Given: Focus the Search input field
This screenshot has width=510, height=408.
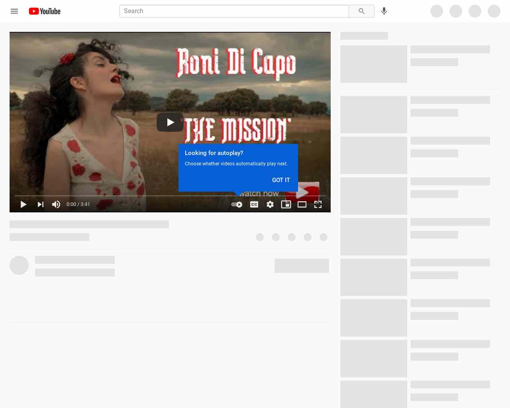Looking at the screenshot, I should [234, 11].
